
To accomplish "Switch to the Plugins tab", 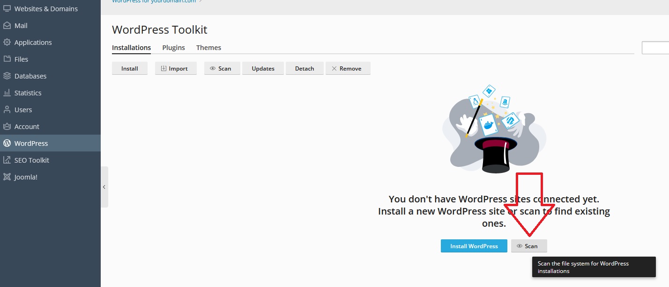I will (173, 48).
